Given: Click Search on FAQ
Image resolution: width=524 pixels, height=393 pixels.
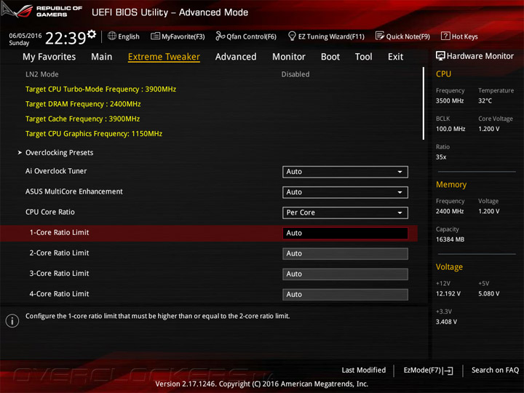Looking at the screenshot, I should 495,370.
